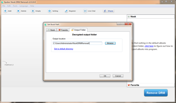Image resolution: width=176 pixels, height=103 pixels.
Task: Click the Empty list icon
Action: [x=33, y=11]
